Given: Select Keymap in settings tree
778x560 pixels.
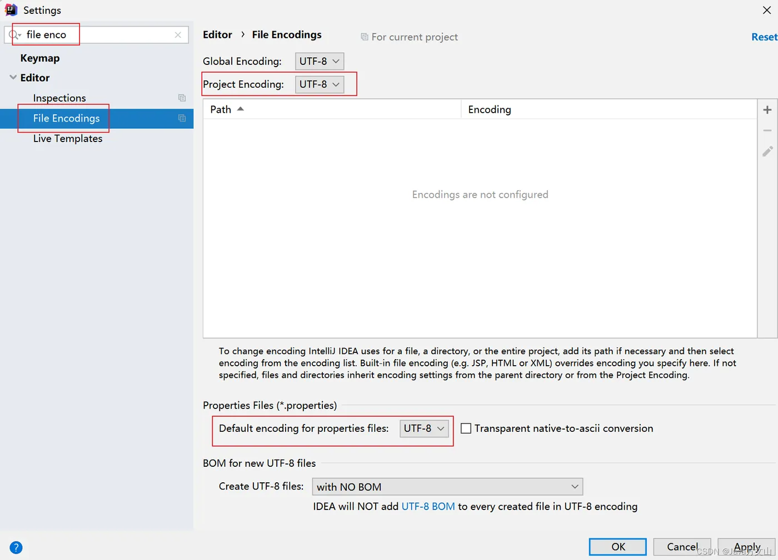Looking at the screenshot, I should (40, 58).
